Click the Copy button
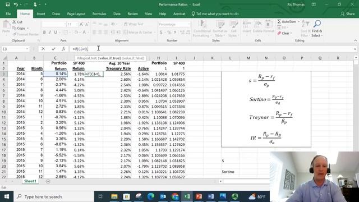The image size is (359, 202). point(19,29)
